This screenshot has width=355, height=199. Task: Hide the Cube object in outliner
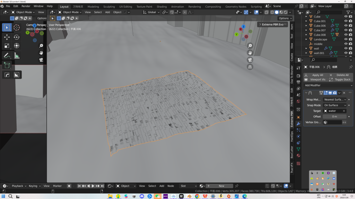[346, 17]
